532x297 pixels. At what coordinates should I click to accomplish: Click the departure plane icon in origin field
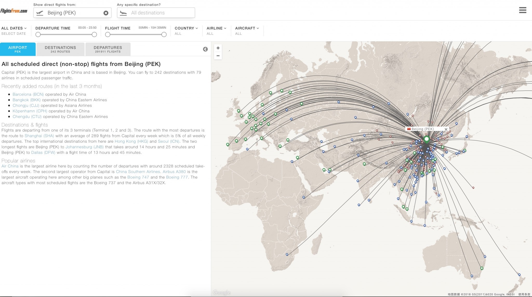[40, 13]
